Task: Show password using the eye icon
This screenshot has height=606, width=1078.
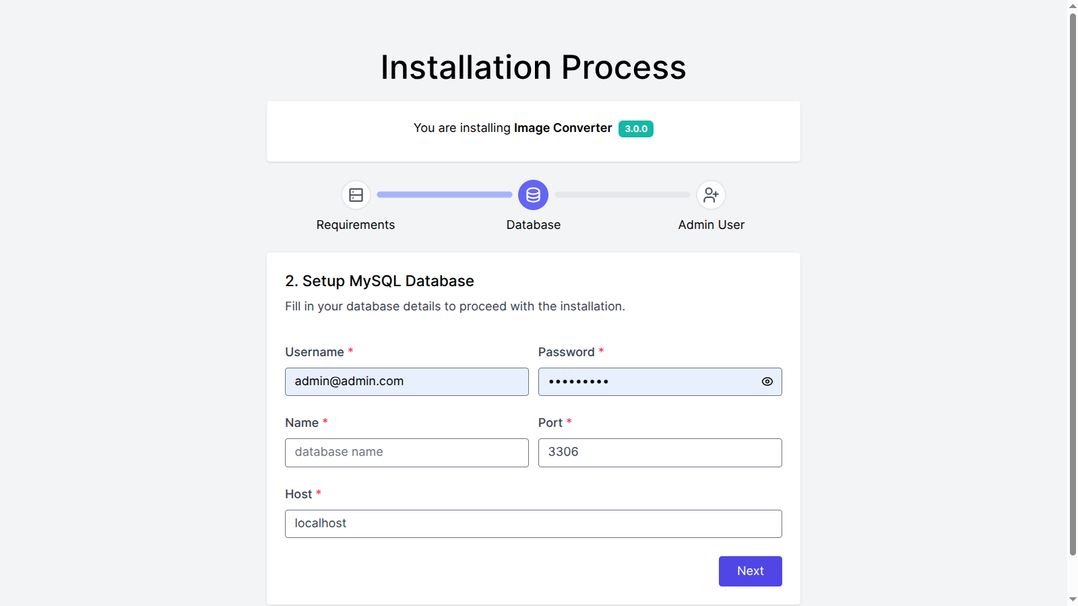Action: pos(767,382)
